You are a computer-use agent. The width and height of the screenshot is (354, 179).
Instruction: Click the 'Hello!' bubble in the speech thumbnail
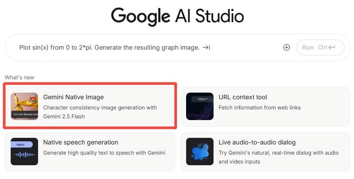21,144
